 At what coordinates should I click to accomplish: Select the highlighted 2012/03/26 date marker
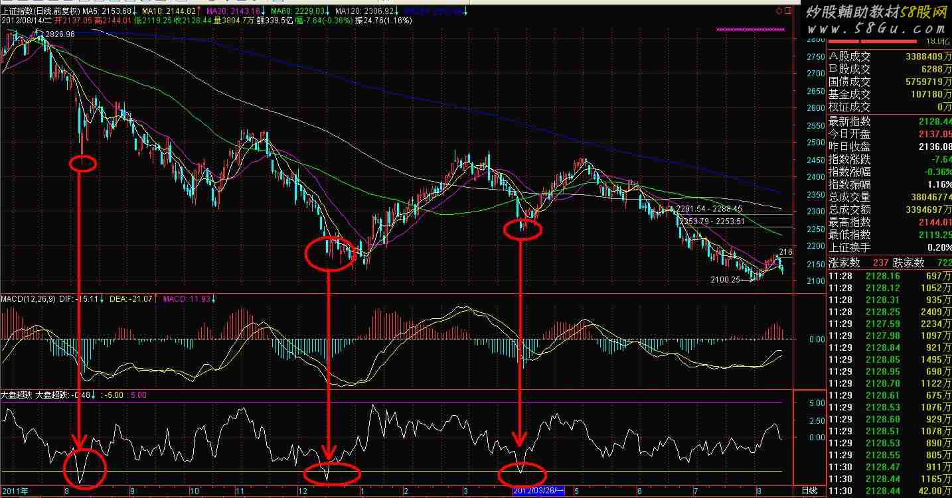[x=538, y=491]
